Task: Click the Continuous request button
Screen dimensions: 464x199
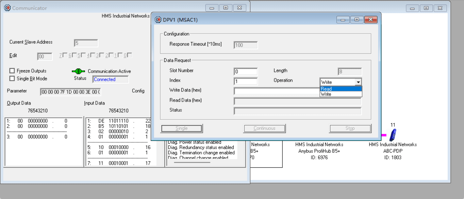Action: [x=264, y=128]
